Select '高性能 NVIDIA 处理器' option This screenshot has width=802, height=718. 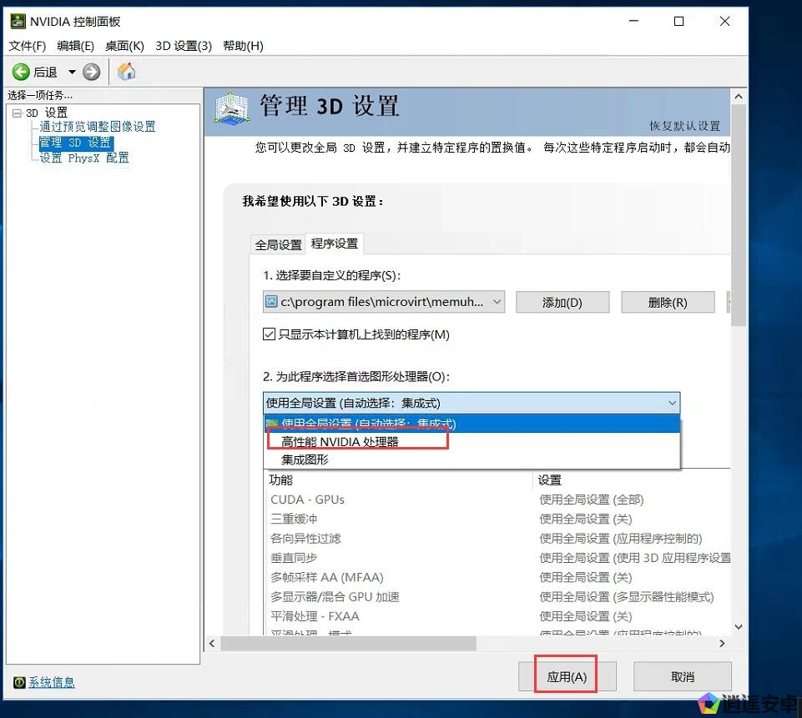[x=340, y=442]
